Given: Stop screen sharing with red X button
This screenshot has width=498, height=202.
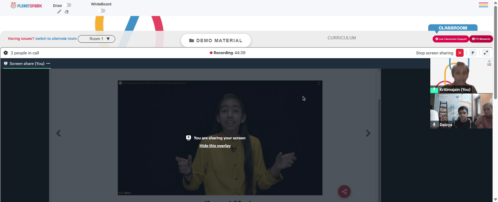Looking at the screenshot, I should (x=460, y=53).
